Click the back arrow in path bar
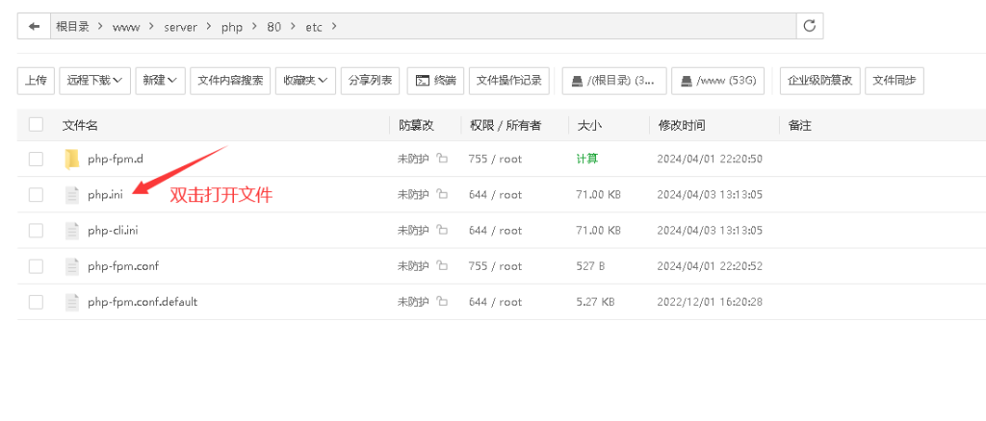Image resolution: width=986 pixels, height=421 pixels. click(35, 27)
